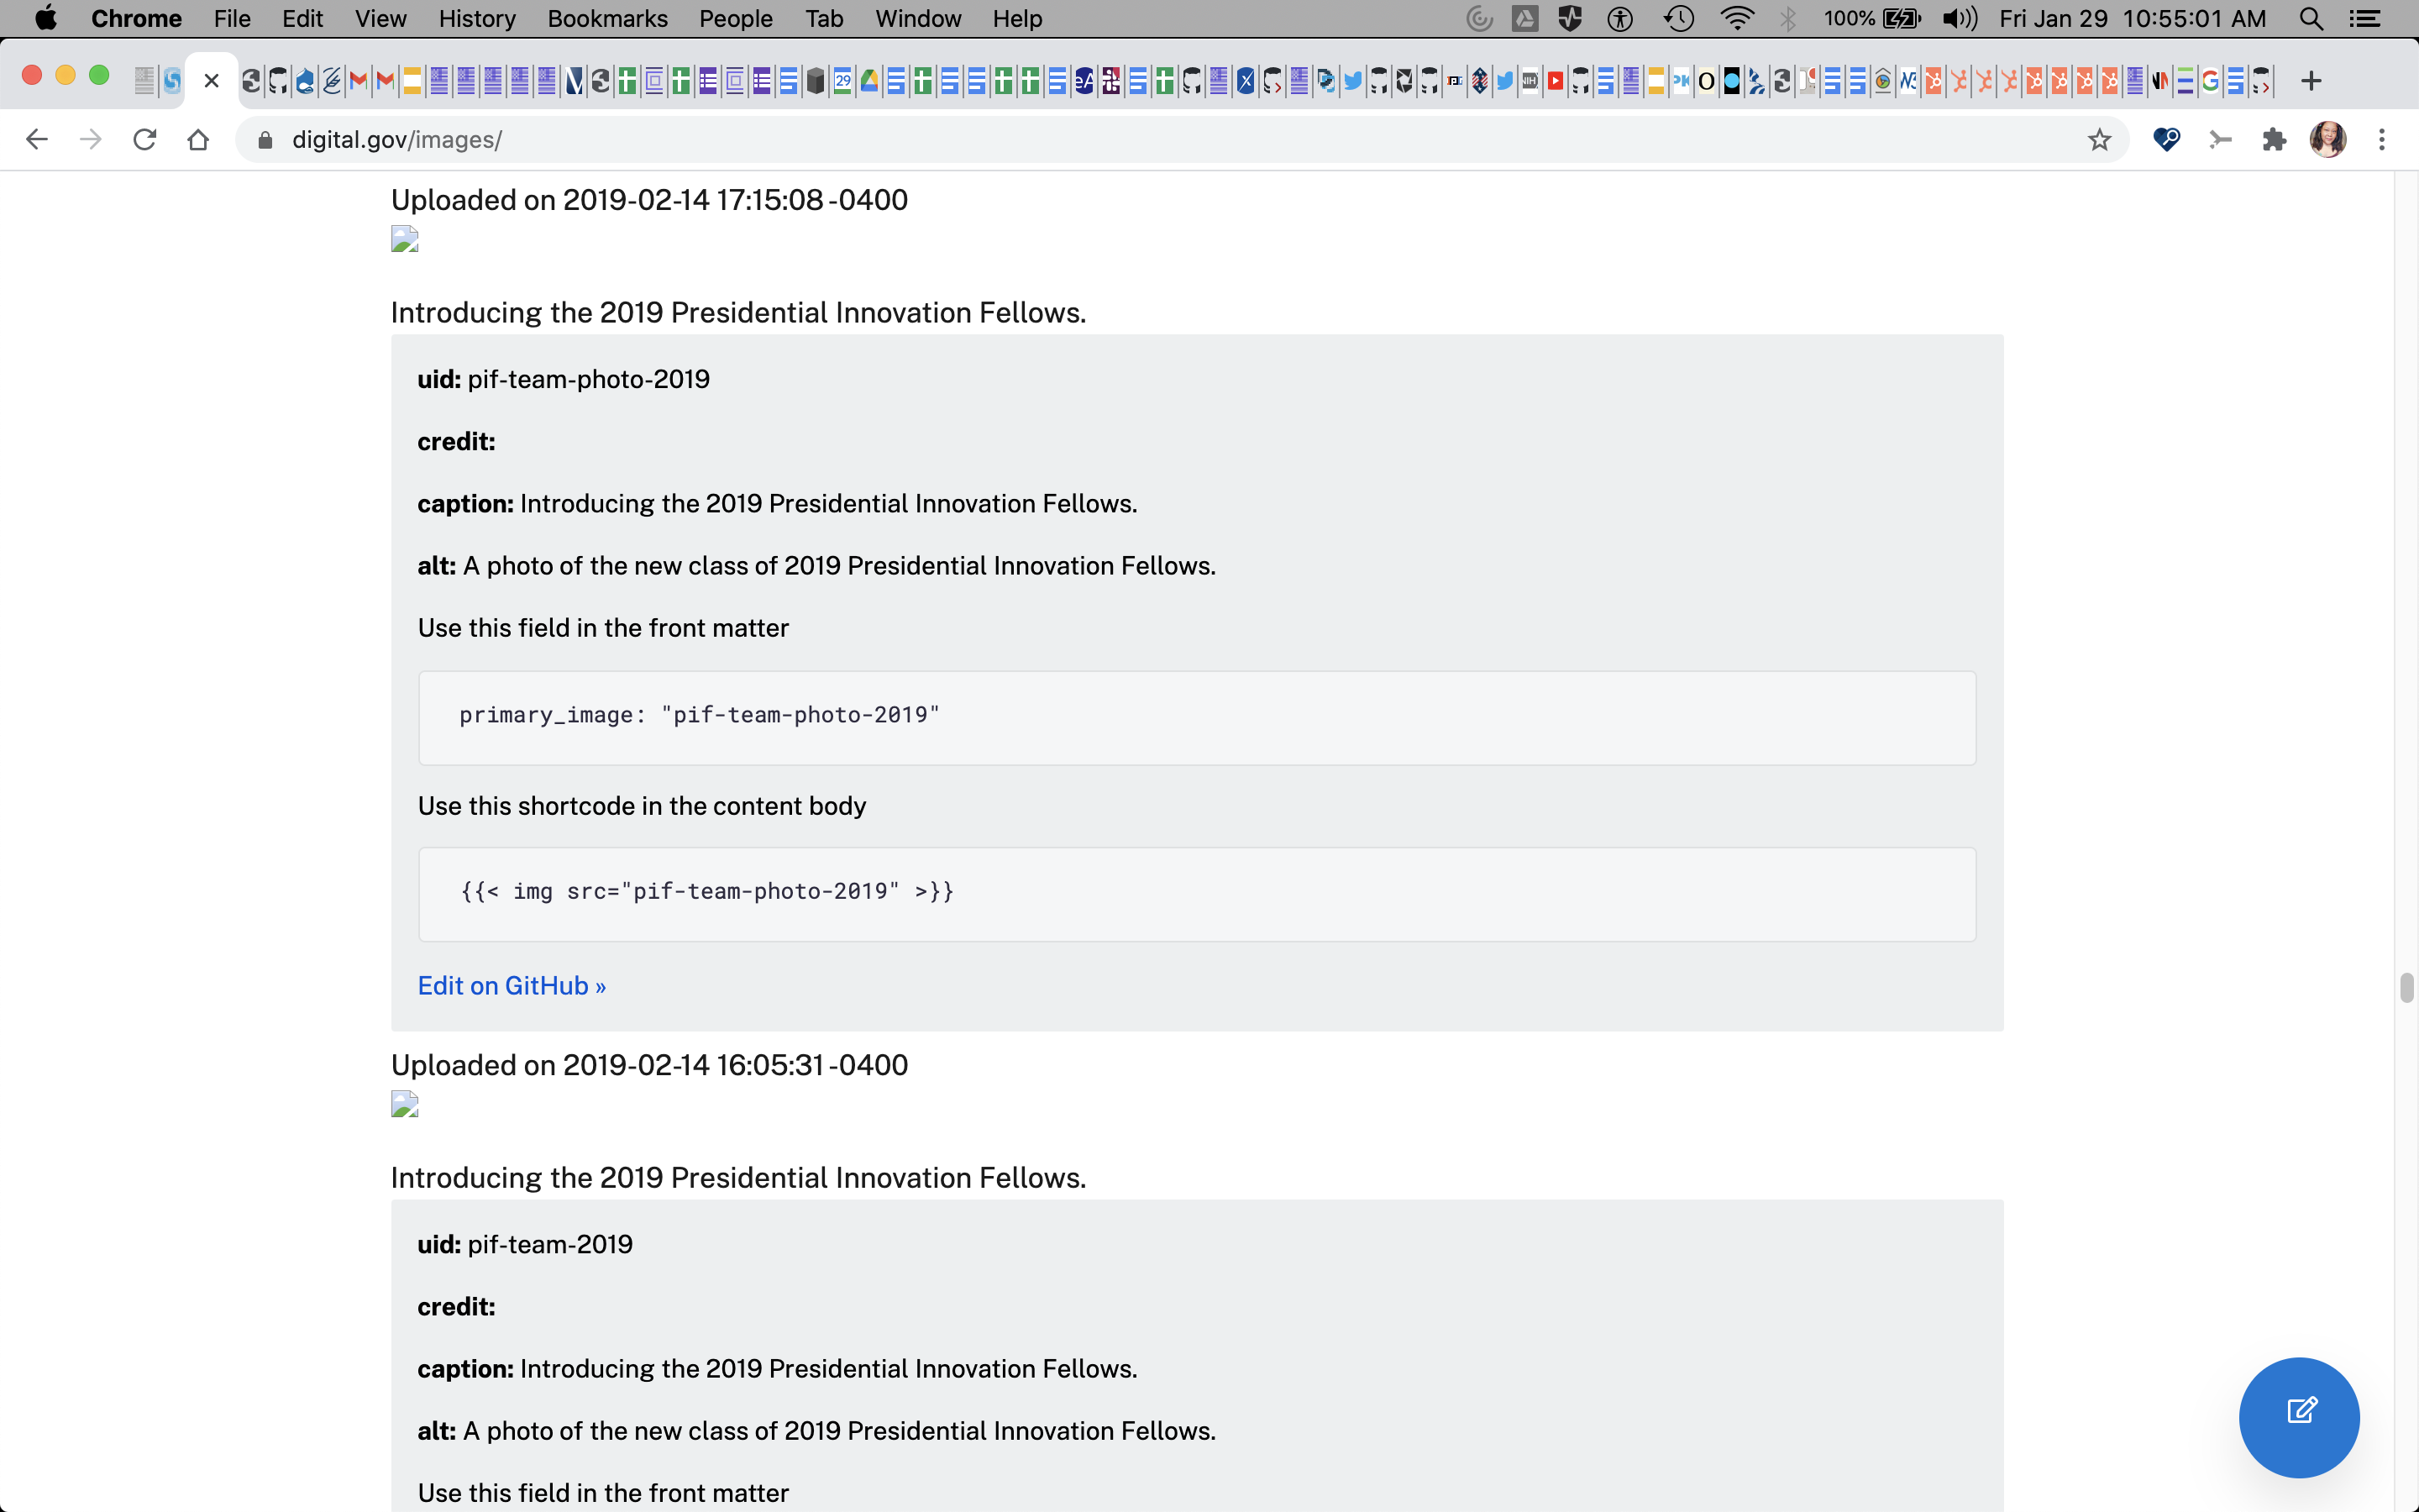Toggle Bluetooth from the menu bar
Screen dimensions: 2419x1512
click(1788, 18)
